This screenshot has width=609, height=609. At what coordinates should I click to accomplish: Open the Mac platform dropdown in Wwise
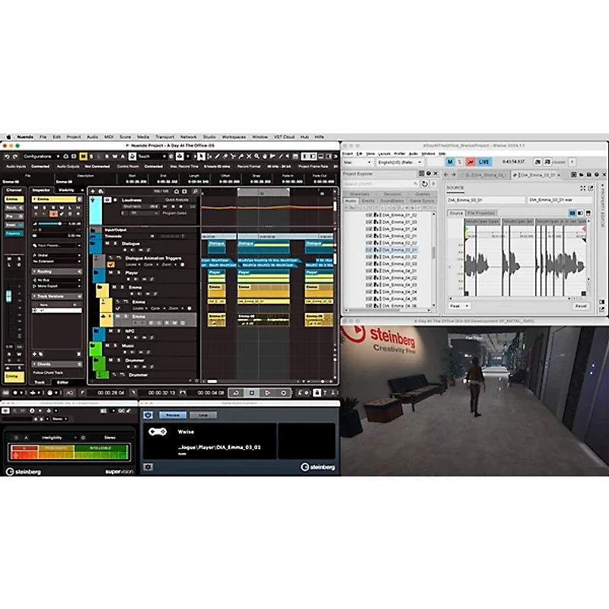357,162
